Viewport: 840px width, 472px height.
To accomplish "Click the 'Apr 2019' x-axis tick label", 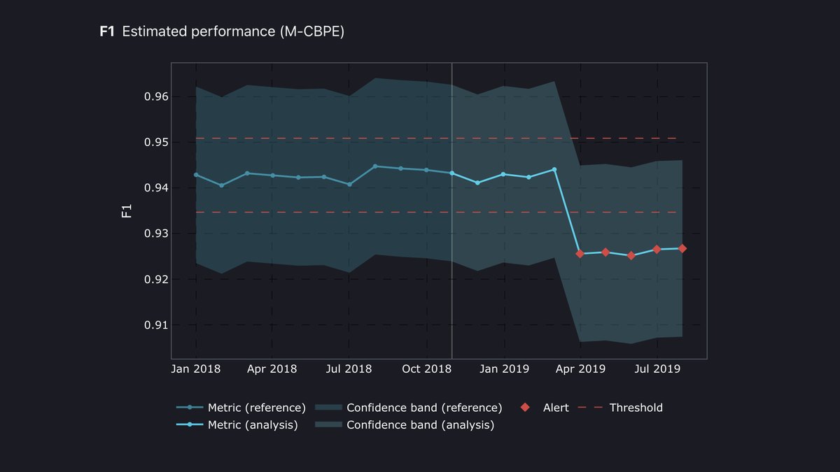I will 580,369.
